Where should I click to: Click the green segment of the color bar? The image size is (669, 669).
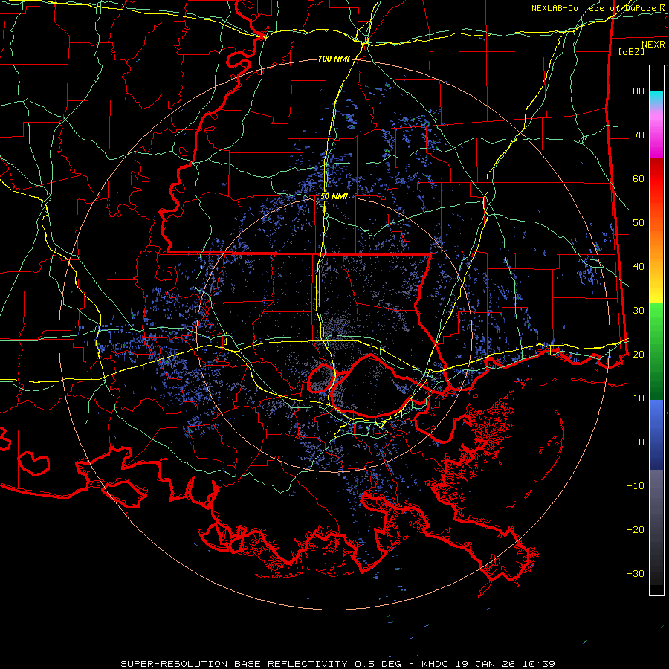click(656, 351)
